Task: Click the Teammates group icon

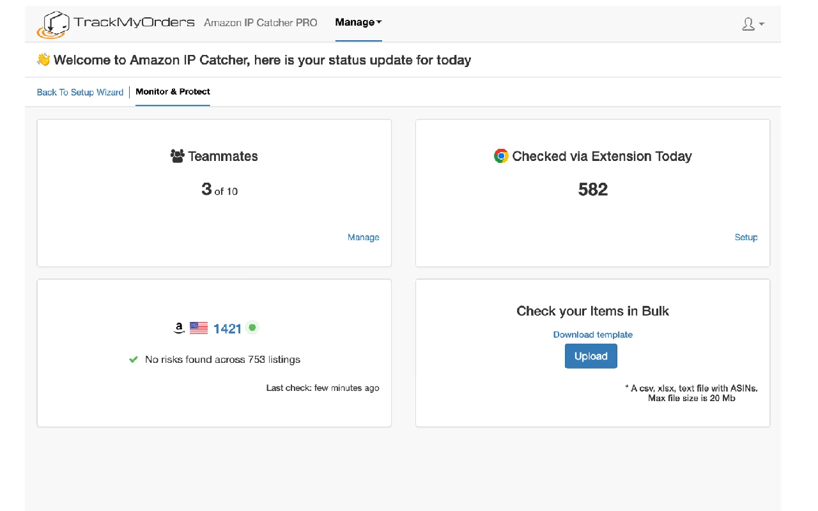Action: point(178,156)
